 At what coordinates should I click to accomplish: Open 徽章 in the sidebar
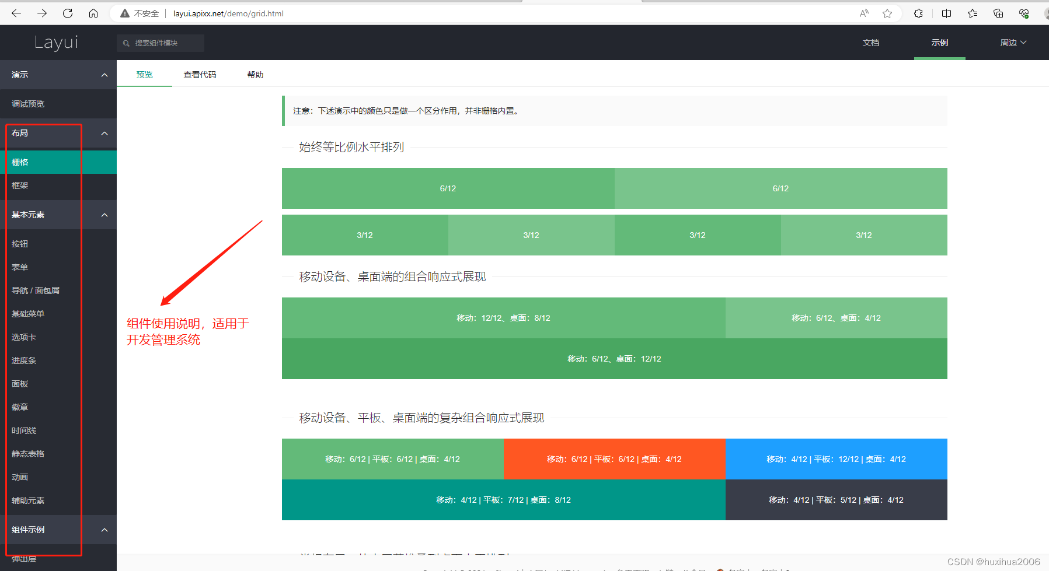58,407
